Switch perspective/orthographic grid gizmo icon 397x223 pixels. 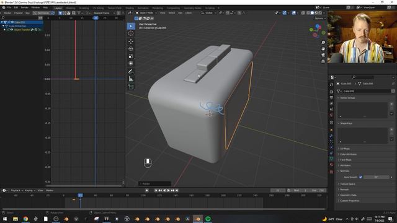[x=323, y=61]
